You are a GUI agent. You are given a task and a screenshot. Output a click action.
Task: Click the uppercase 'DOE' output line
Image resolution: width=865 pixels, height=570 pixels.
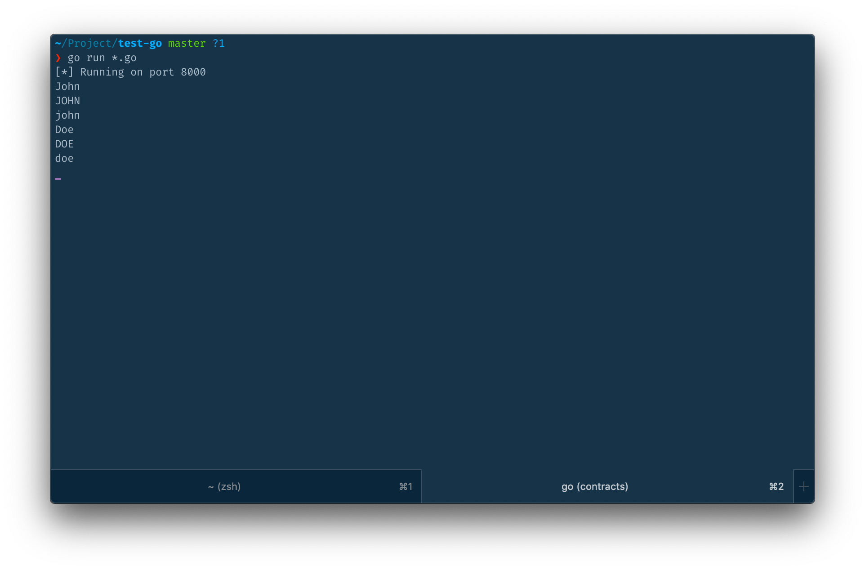(x=64, y=144)
